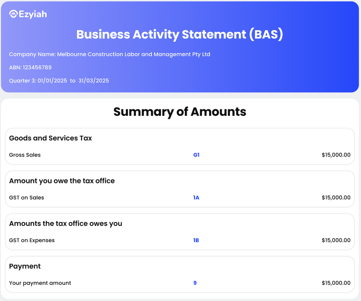Viewport: 361px width, 301px height.
Task: Open the 1A field code link
Action: pyautogui.click(x=196, y=198)
